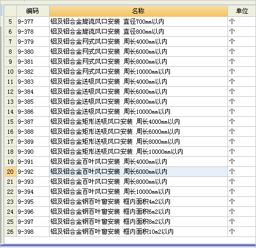Image resolution: width=256 pixels, height=248 pixels.
Task: Click unit 个 in row 9-398
Action: point(242,232)
